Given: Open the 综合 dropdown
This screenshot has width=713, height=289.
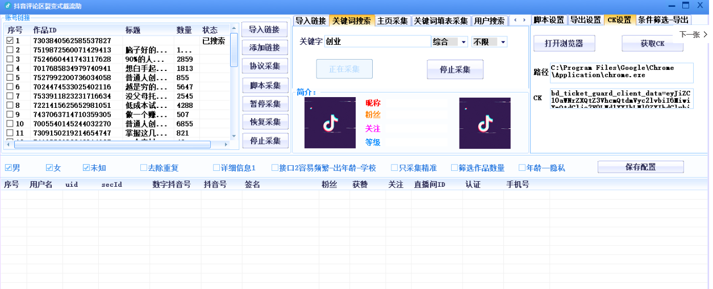Looking at the screenshot, I should (463, 42).
